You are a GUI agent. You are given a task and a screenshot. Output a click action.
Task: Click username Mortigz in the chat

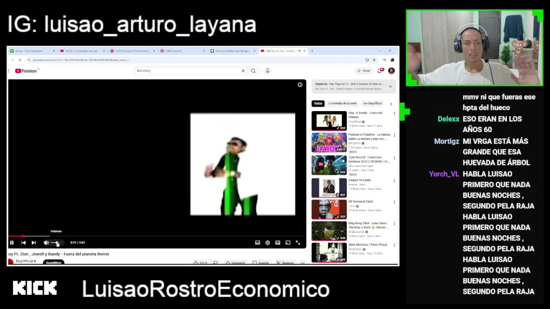pyautogui.click(x=446, y=141)
